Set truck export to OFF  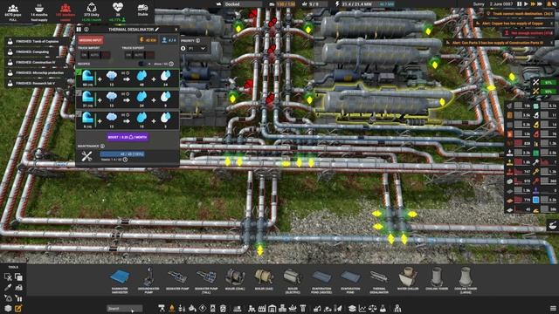point(149,55)
